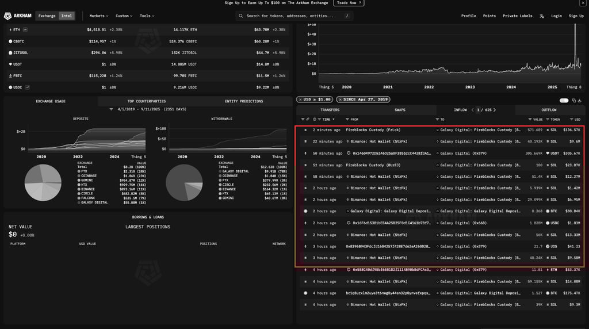The height and width of the screenshot is (329, 589).
Task: Click the 1 / 625 page indicator
Action: point(483,110)
